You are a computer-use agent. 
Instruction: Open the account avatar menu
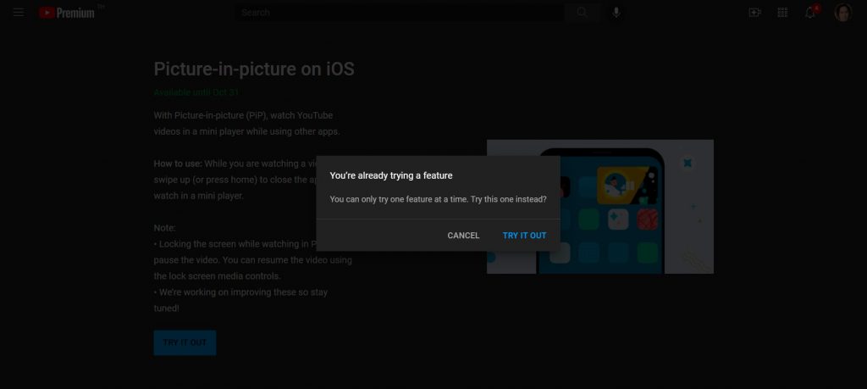pyautogui.click(x=843, y=12)
